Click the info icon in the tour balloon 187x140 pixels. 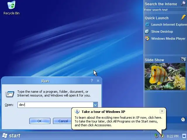click(77, 112)
